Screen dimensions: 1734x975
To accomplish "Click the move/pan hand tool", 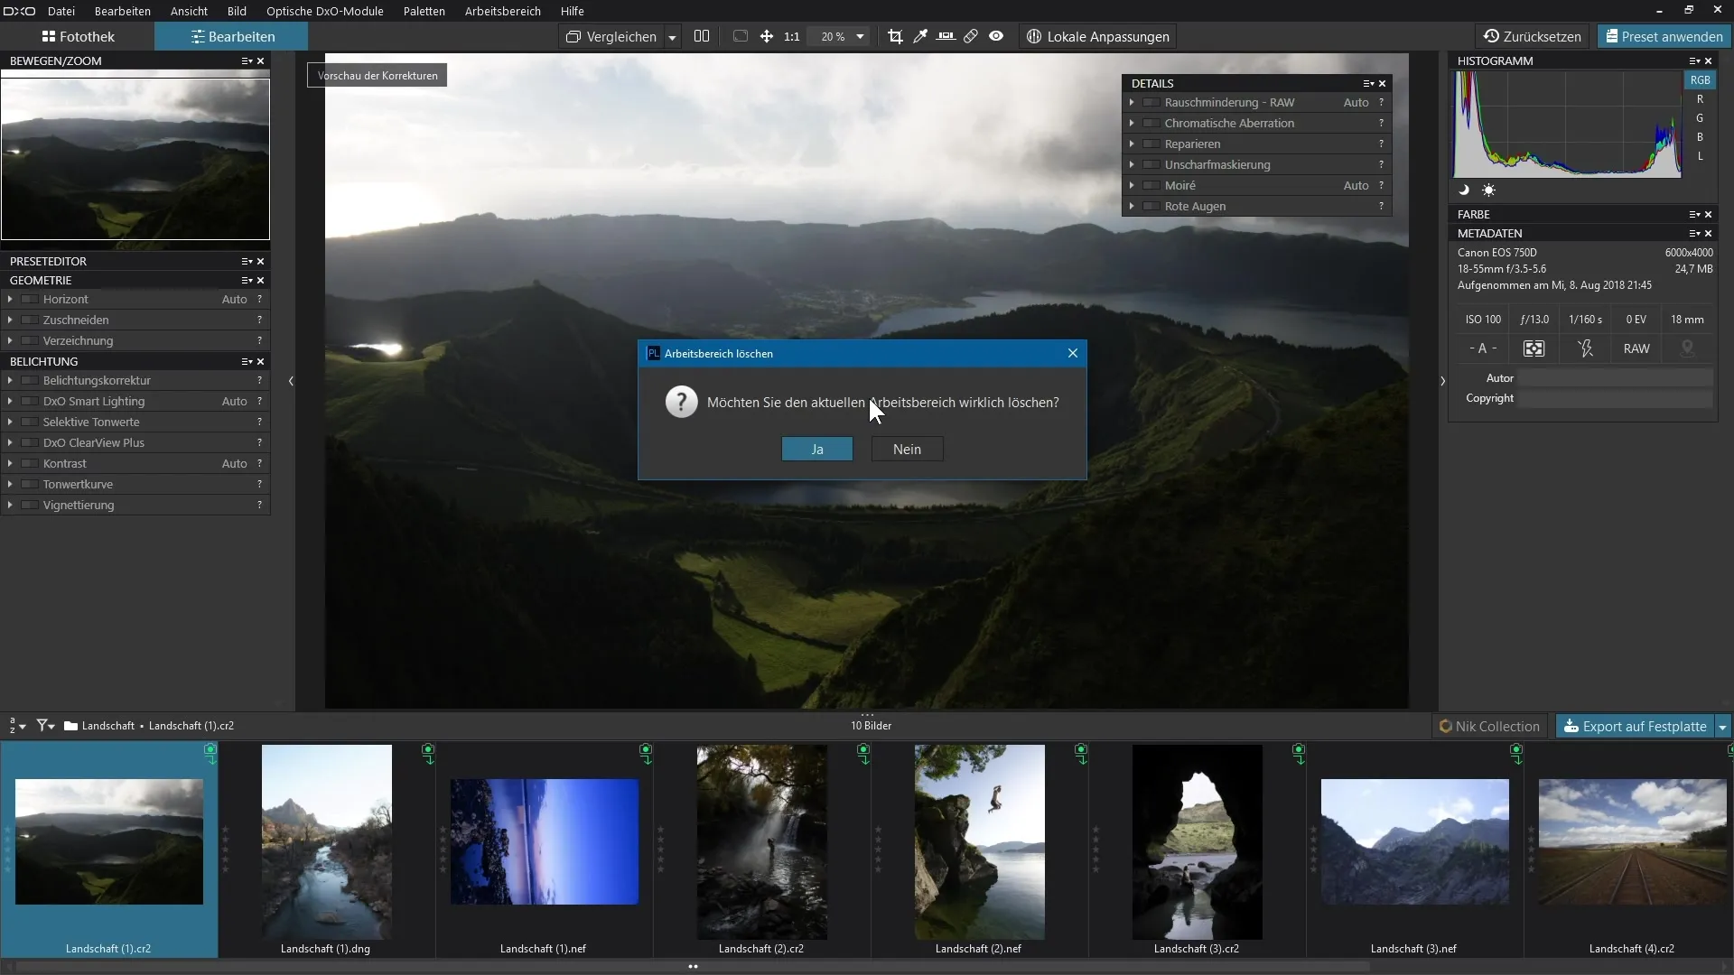I will pyautogui.click(x=766, y=37).
